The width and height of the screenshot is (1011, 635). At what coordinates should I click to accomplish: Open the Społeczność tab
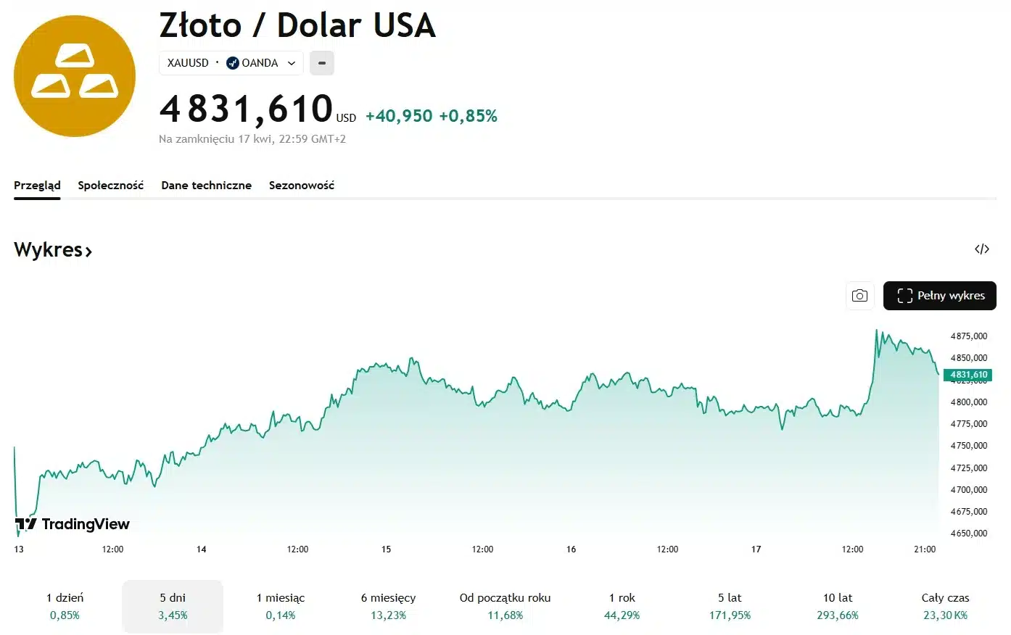click(x=111, y=186)
